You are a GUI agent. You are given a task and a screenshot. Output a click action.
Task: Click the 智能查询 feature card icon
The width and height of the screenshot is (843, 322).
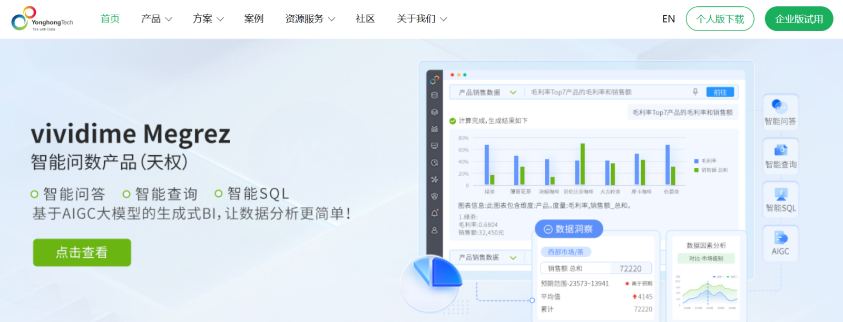click(781, 150)
